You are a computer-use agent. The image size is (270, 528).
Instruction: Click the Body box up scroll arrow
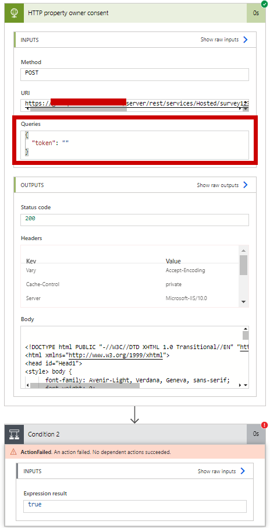(x=246, y=329)
